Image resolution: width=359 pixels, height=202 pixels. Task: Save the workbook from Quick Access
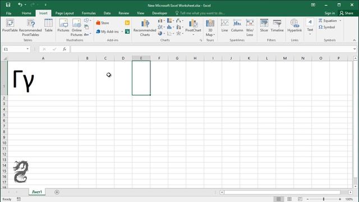point(8,5)
